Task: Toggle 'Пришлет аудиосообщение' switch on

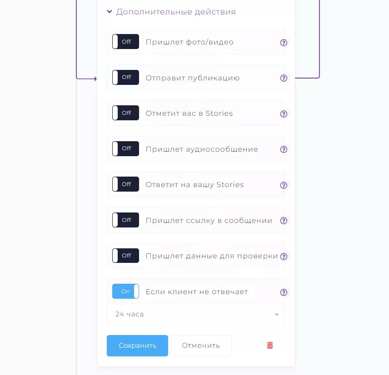Action: [x=125, y=149]
